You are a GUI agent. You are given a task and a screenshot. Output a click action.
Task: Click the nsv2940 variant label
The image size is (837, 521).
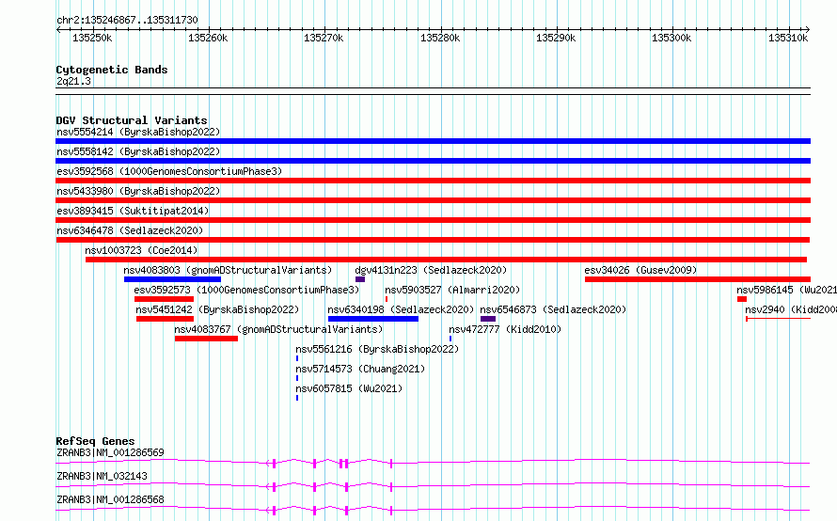pos(791,309)
